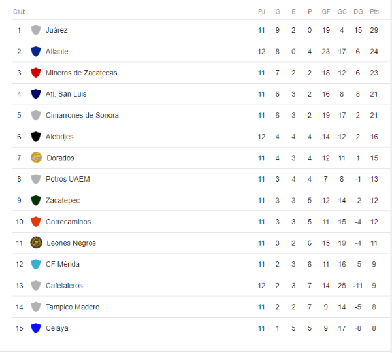Click the PJ column header
Screen dimensions: 392x353
pyautogui.click(x=261, y=12)
